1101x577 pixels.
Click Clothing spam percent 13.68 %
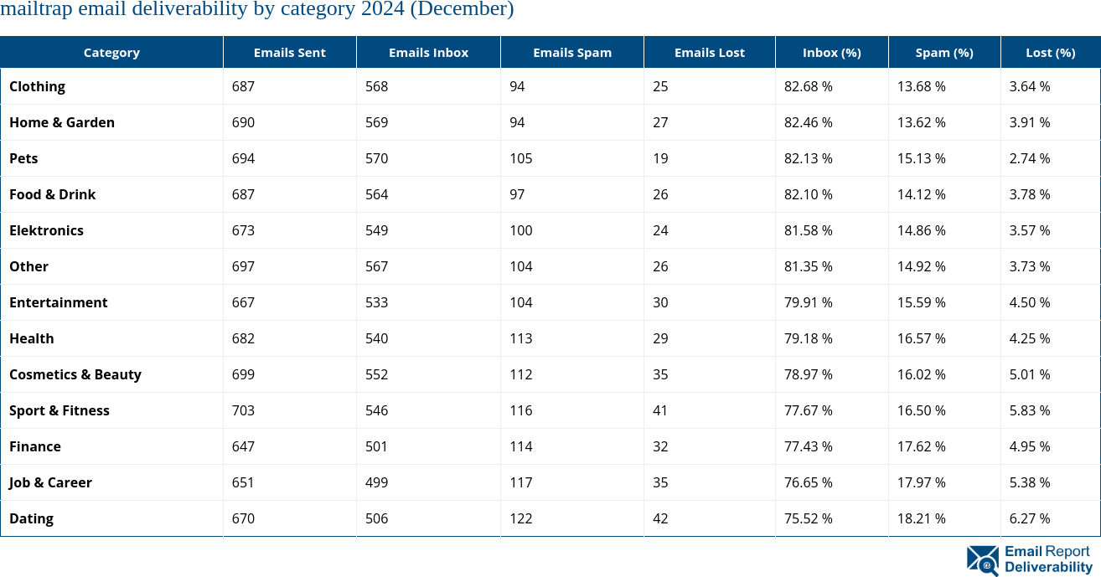pyautogui.click(x=922, y=86)
